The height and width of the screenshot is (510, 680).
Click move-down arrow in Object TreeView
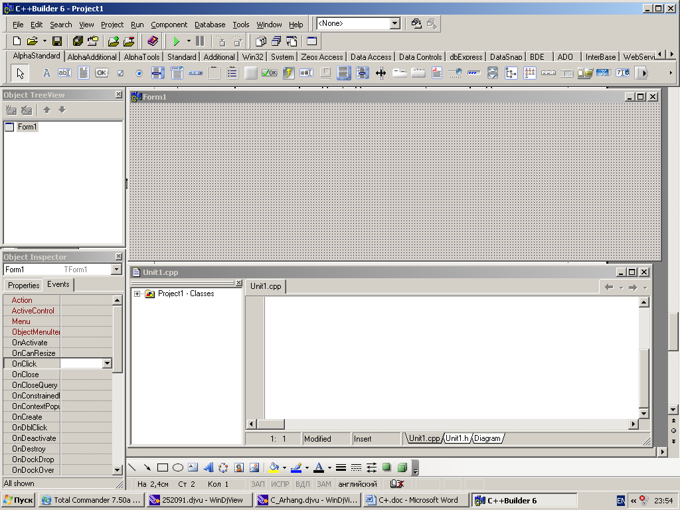point(62,110)
